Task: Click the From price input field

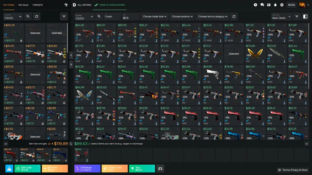Action: pos(112,17)
